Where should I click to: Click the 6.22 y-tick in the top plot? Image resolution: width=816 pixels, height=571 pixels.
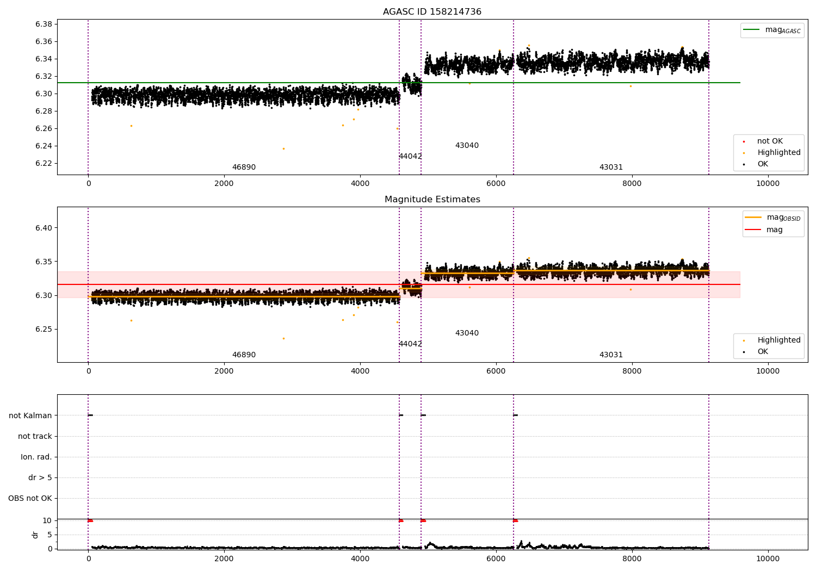tap(44, 164)
